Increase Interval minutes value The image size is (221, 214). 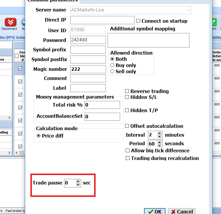coord(159,133)
